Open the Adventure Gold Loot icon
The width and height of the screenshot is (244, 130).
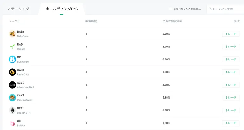point(12,85)
